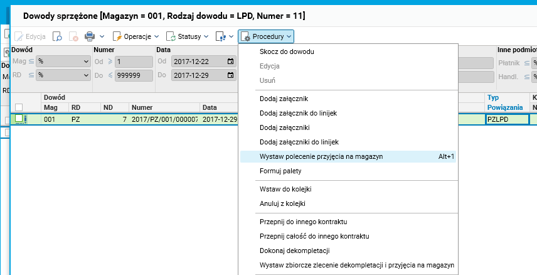The image size is (537, 275).
Task: Open the Mag warehouse combo box
Action: pyautogui.click(x=63, y=62)
